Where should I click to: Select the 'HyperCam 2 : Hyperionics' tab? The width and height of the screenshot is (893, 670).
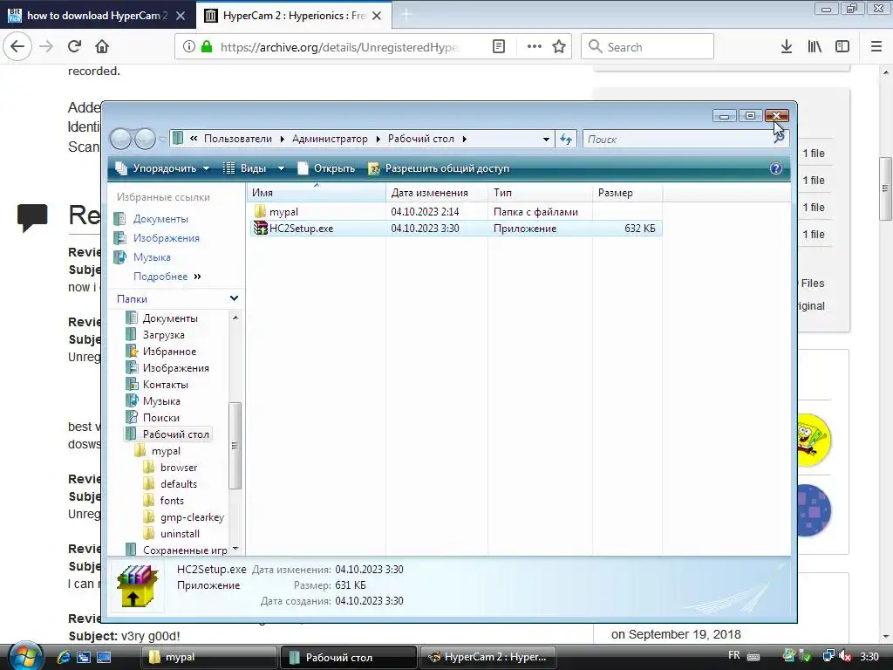click(x=294, y=16)
